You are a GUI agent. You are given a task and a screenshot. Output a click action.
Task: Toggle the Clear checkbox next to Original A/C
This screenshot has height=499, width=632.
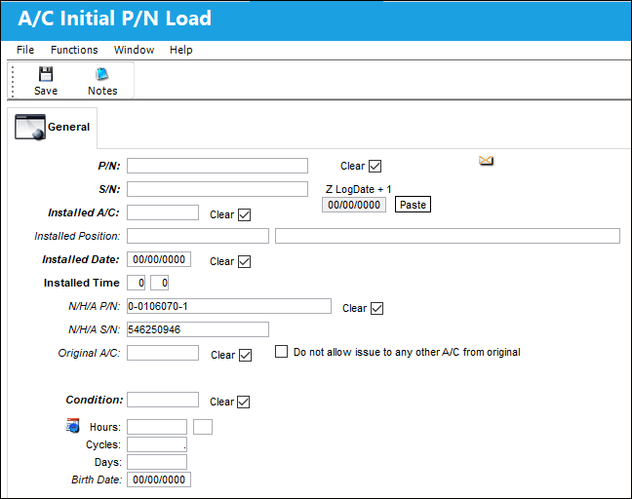tap(245, 355)
